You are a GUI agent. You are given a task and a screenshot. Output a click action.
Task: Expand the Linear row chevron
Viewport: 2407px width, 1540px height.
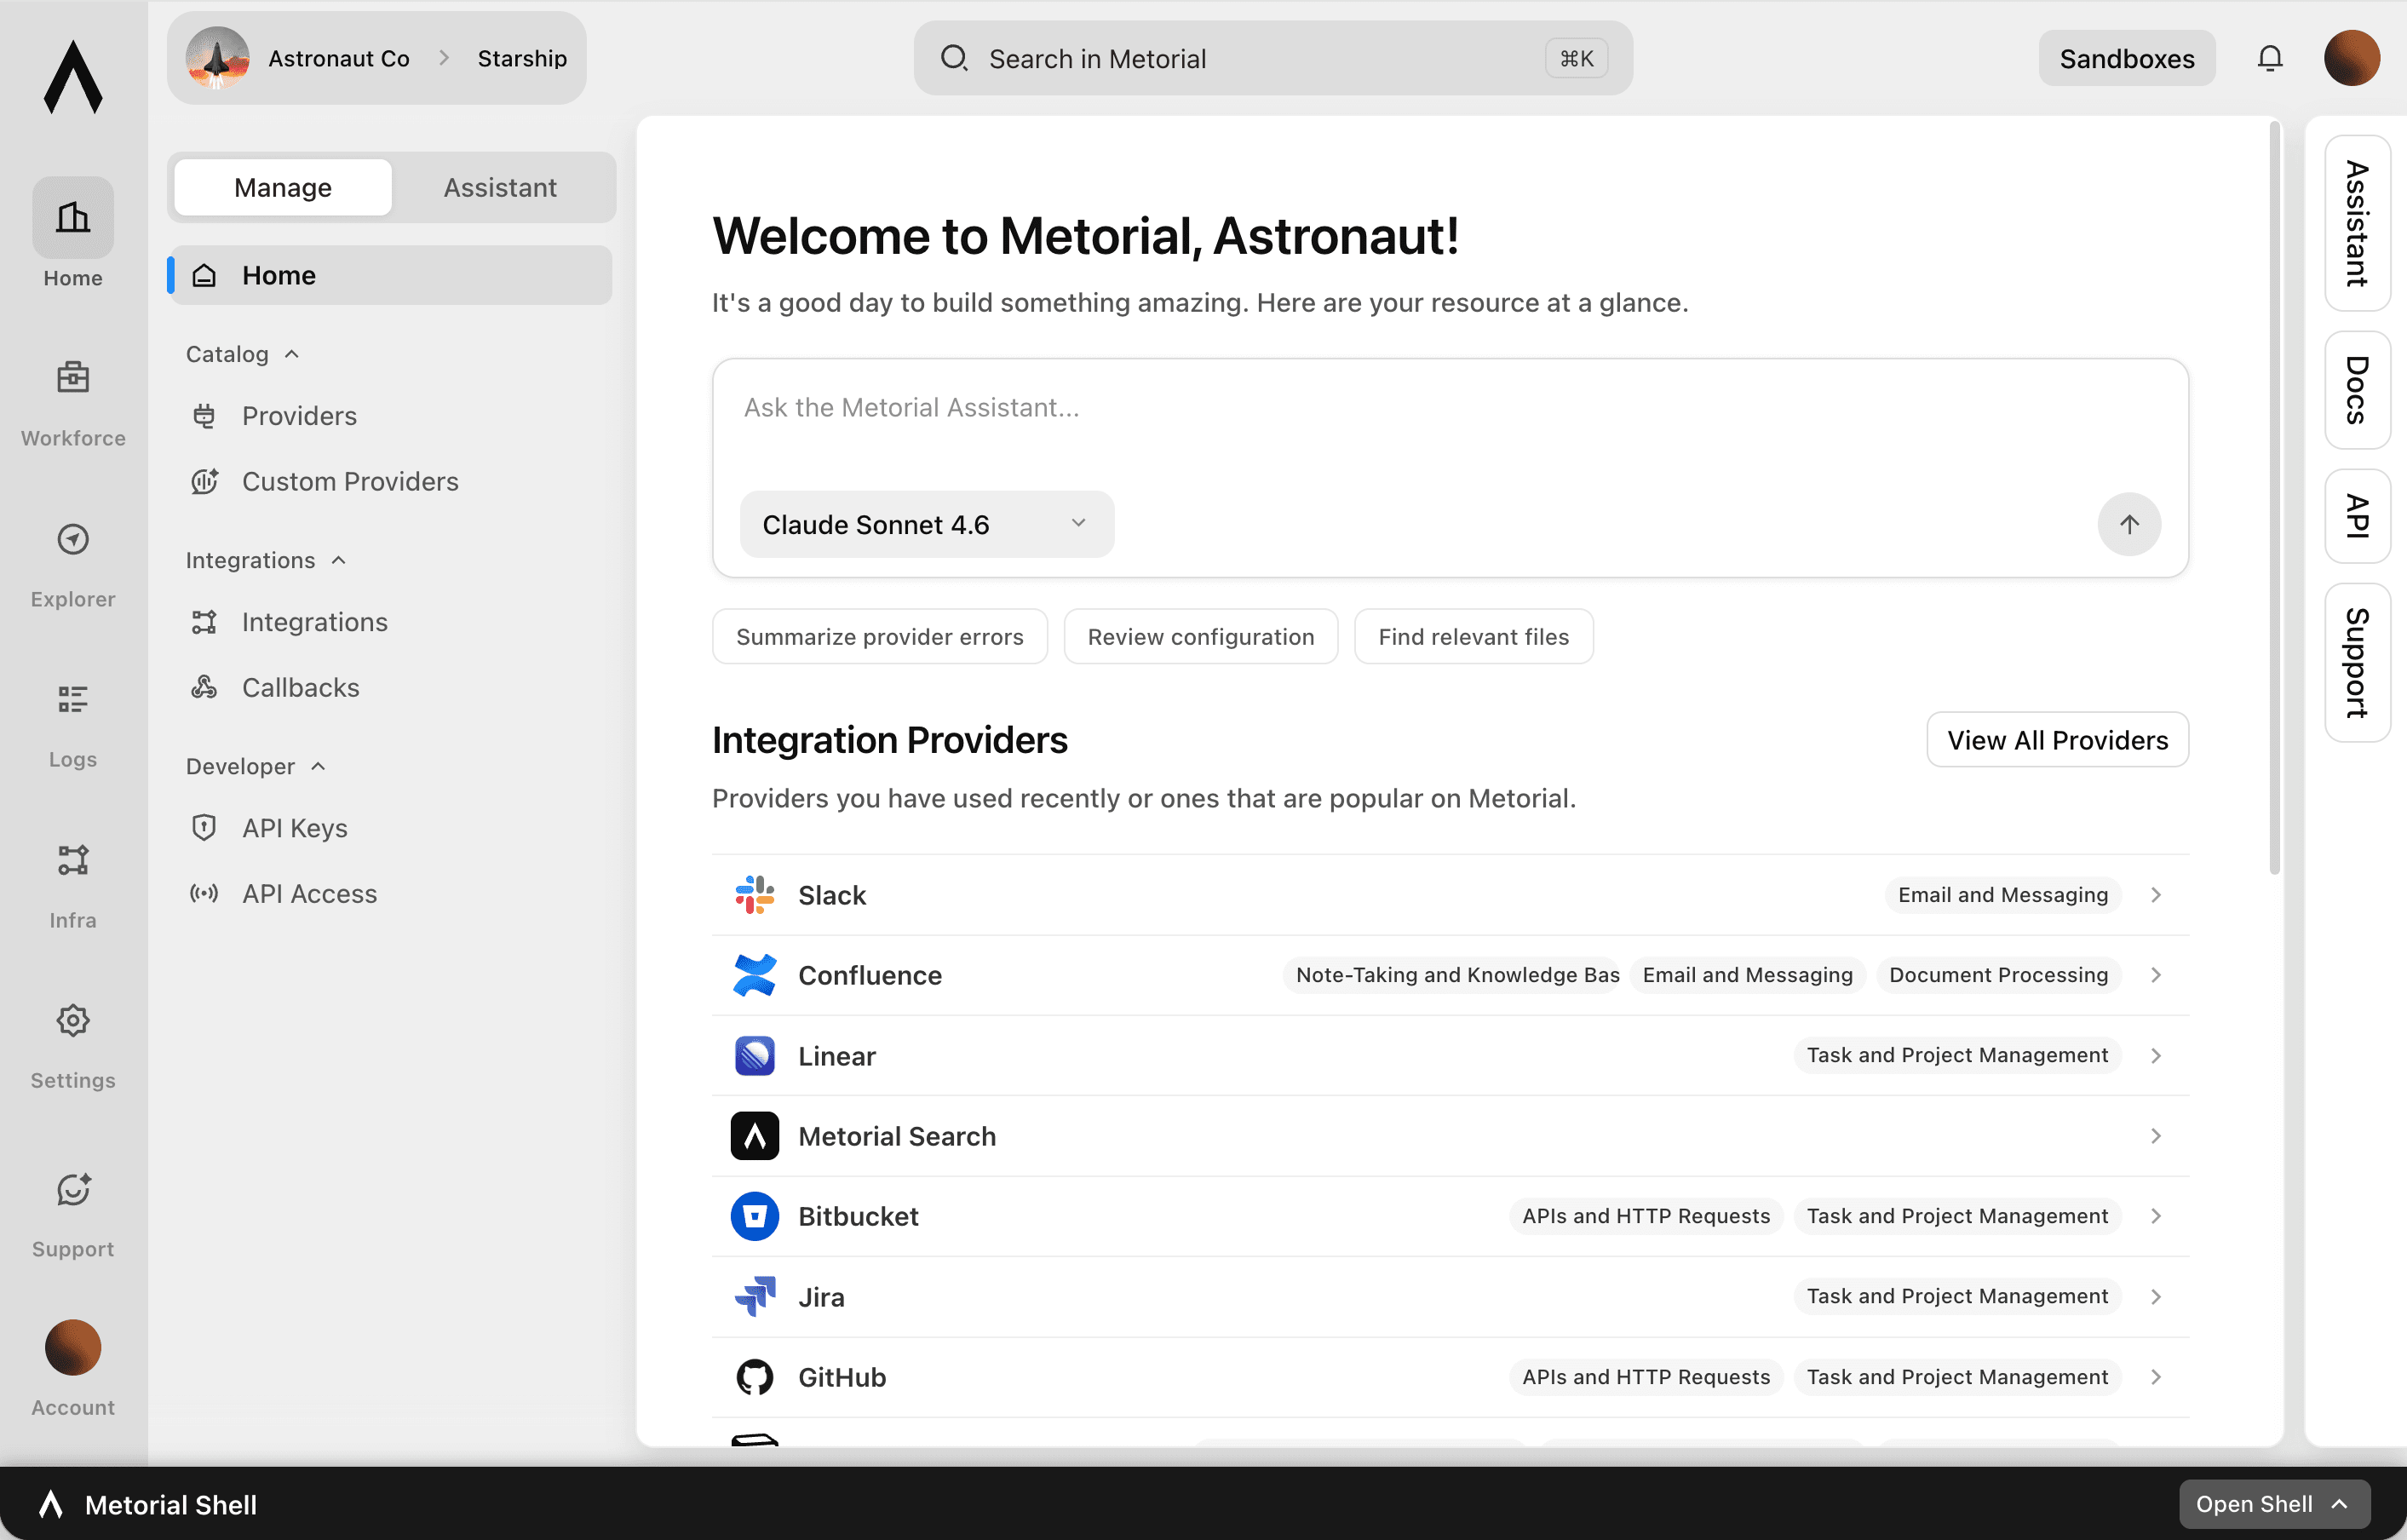coord(2156,1056)
